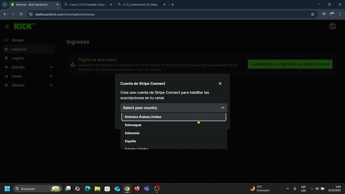This screenshot has height=194, width=345.
Task: Open Microsoft Store from the taskbar
Action: [107, 189]
